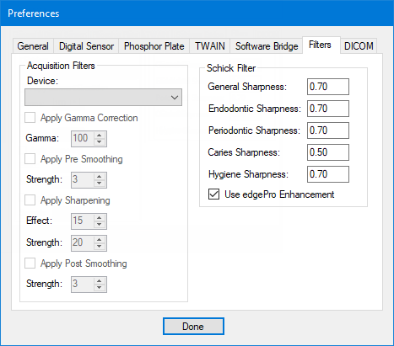Decrease the Pre Smoothing Strength spinner
The image size is (394, 346).
99,184
